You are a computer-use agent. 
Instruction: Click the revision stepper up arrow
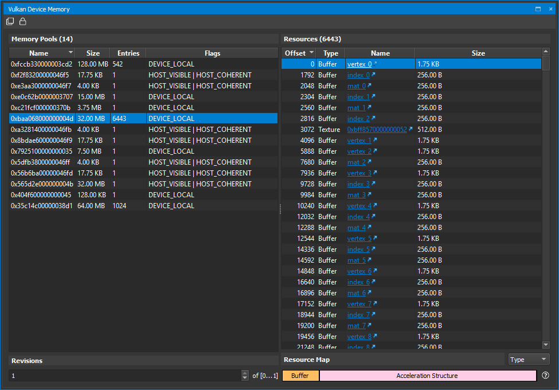click(x=244, y=373)
